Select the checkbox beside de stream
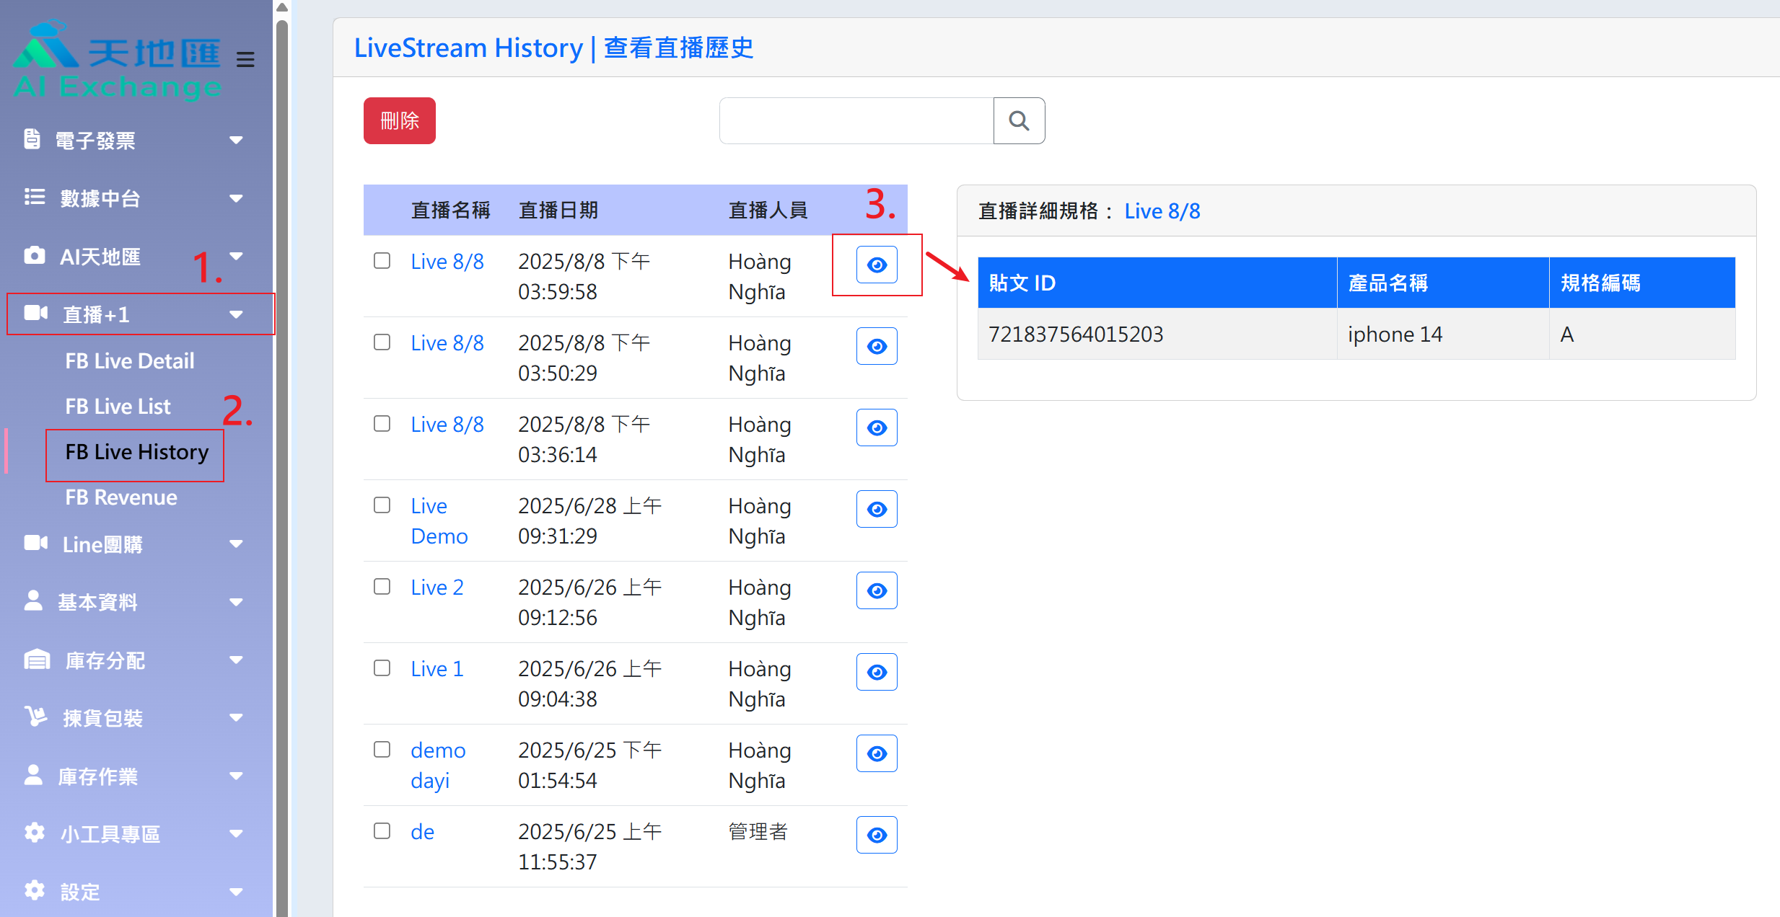The height and width of the screenshot is (917, 1780). pos(382,831)
